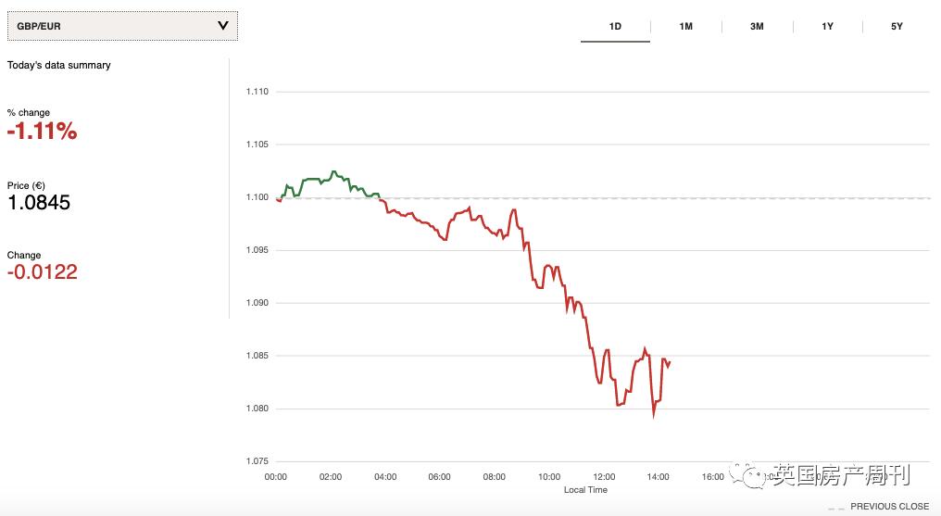The width and height of the screenshot is (941, 516).
Task: Click the -0.0122 change value
Action: click(x=42, y=272)
